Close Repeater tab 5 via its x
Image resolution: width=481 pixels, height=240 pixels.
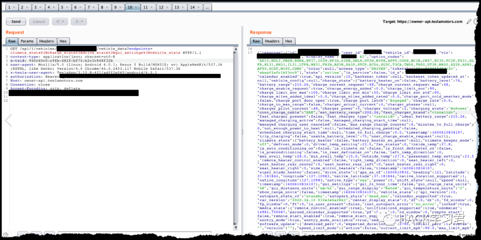coord(67,7)
